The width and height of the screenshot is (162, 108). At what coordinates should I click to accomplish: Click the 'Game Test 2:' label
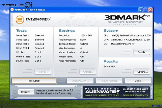[23, 40]
